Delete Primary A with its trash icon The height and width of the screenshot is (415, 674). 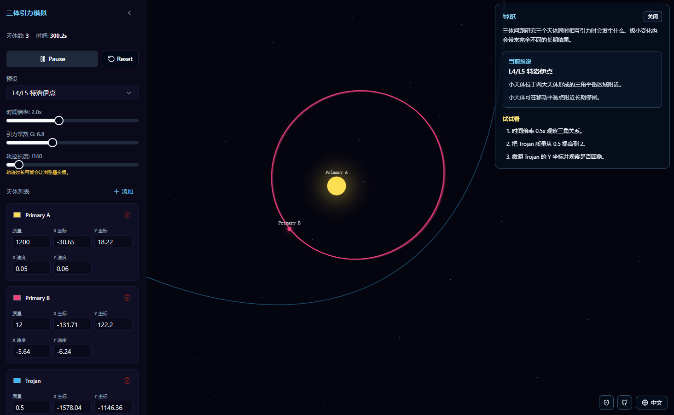127,215
